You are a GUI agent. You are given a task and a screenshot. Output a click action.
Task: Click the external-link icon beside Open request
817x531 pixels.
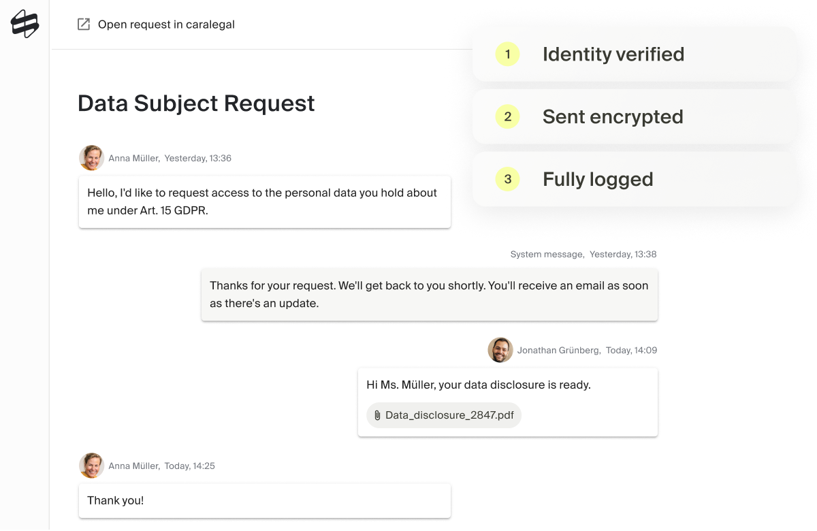pyautogui.click(x=84, y=25)
